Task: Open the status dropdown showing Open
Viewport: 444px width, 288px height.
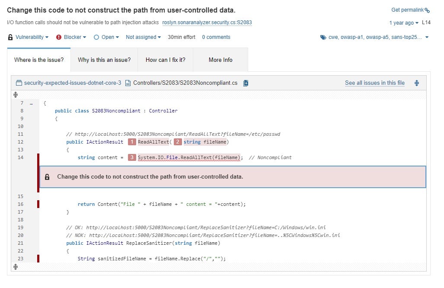Action: point(107,37)
